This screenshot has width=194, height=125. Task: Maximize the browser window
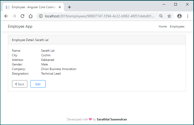tap(175, 4)
